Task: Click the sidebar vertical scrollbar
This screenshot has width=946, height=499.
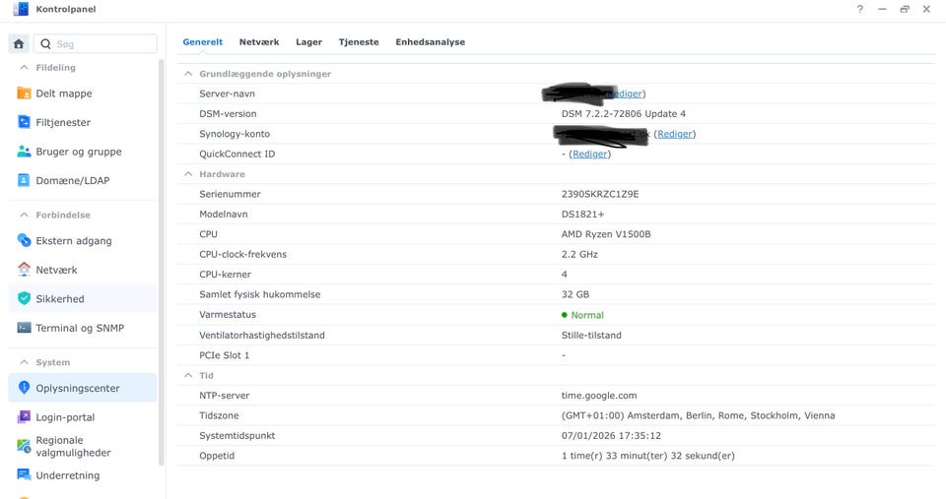Action: coord(161,262)
